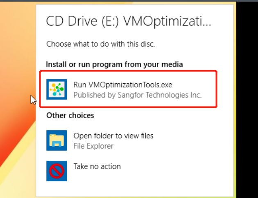Click the word "Run" in the first option
The width and height of the screenshot is (258, 198).
click(79, 85)
